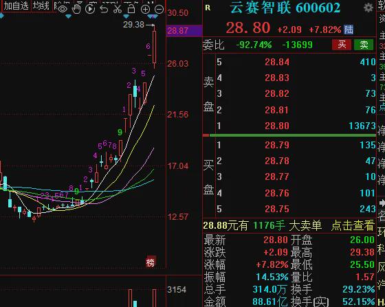Screen dimensions: 385x307
Task: Click the circular play replay icon
Action: coord(90,10)
